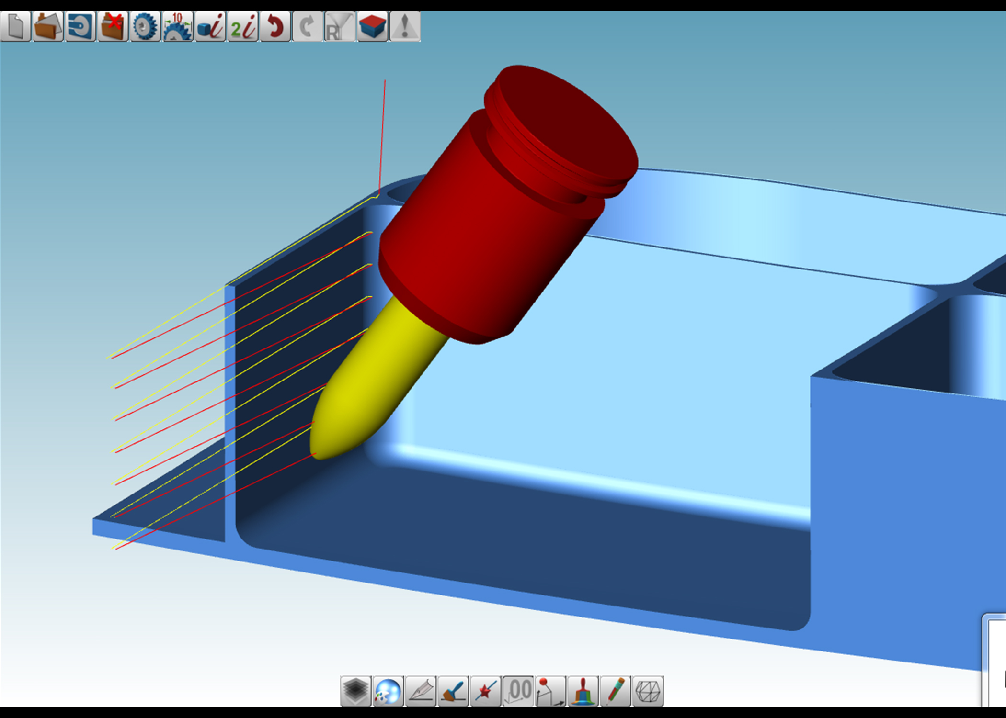Click the blank document New file icon
The image size is (1006, 718).
coord(15,26)
